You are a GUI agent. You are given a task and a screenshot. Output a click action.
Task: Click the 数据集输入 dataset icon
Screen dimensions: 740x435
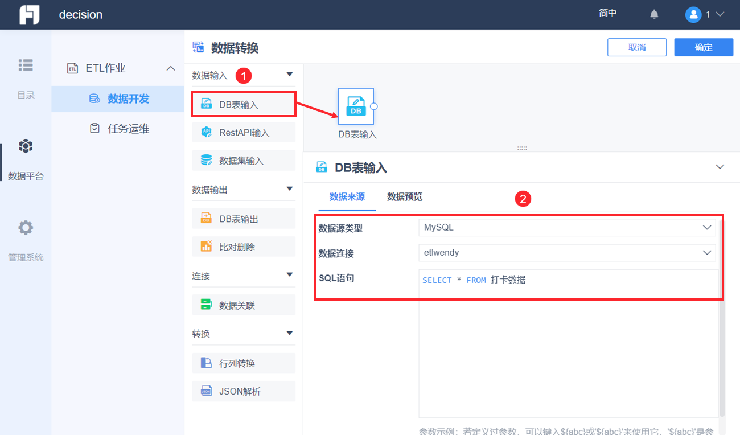pos(207,161)
